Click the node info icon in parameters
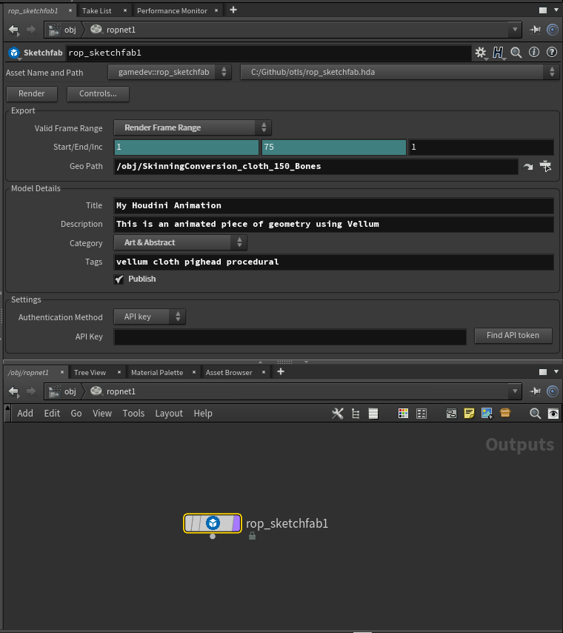Image resolution: width=563 pixels, height=633 pixels. pos(533,53)
